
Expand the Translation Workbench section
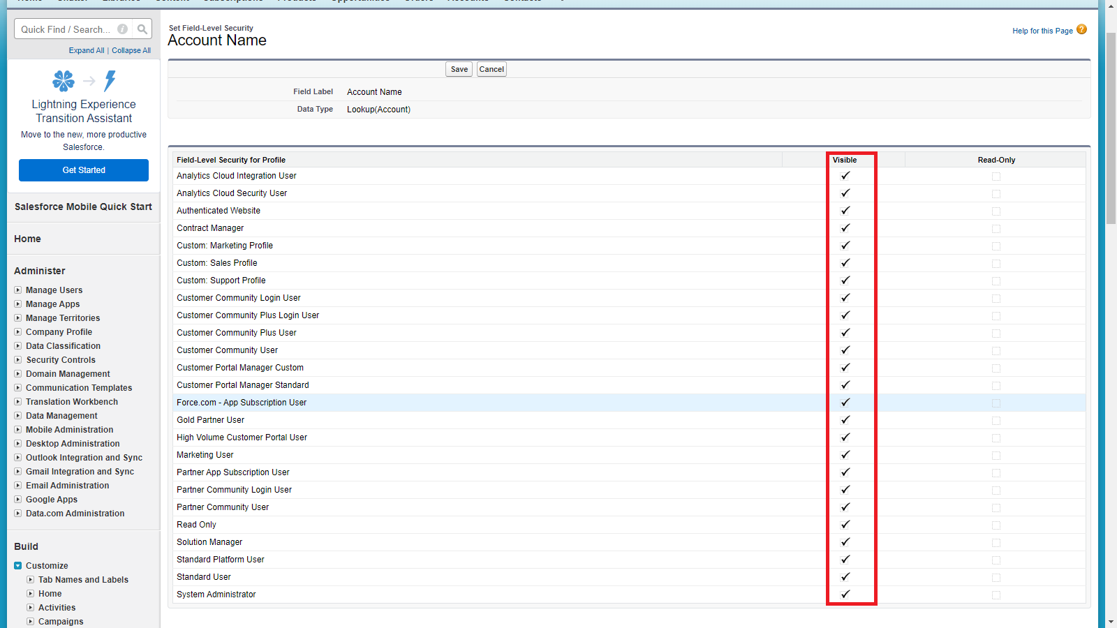coord(18,402)
